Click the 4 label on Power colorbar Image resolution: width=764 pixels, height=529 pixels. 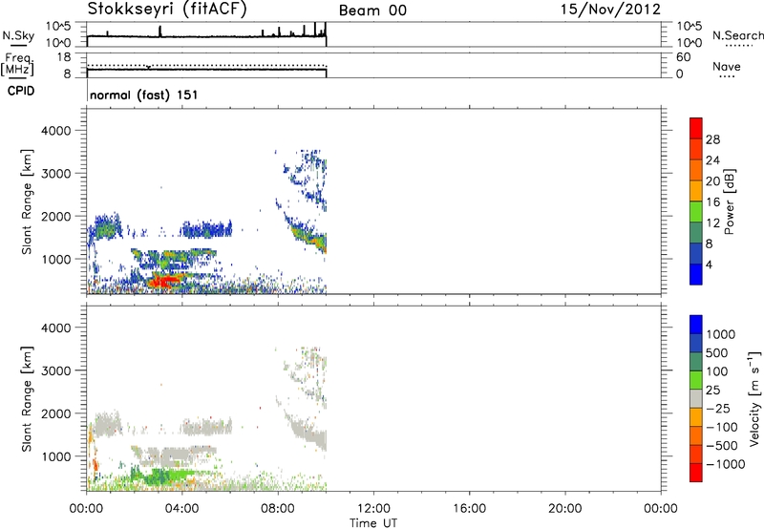tap(709, 264)
